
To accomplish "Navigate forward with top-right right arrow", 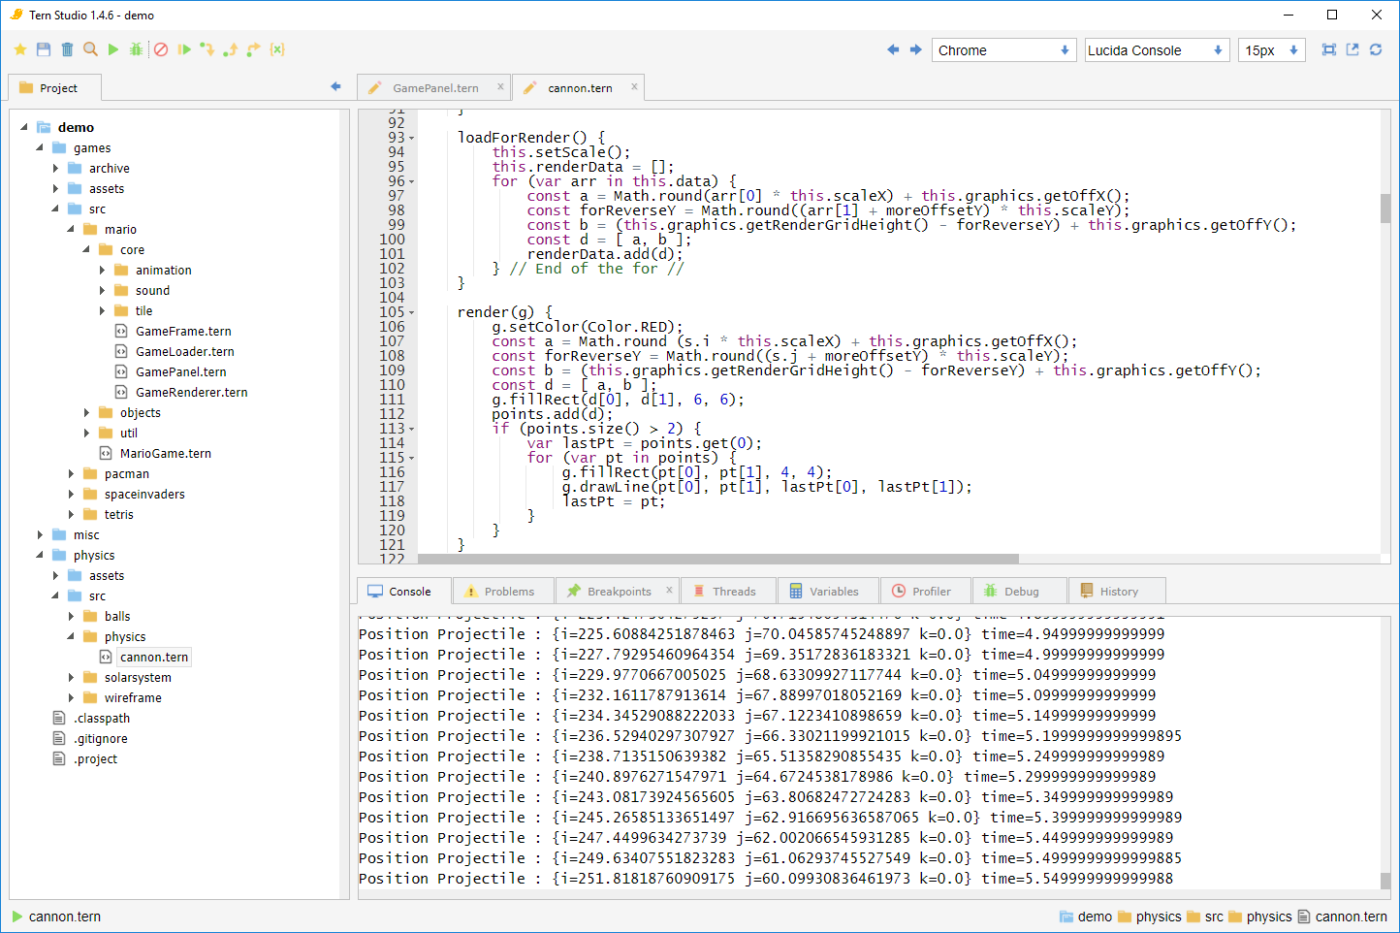I will [x=915, y=49].
